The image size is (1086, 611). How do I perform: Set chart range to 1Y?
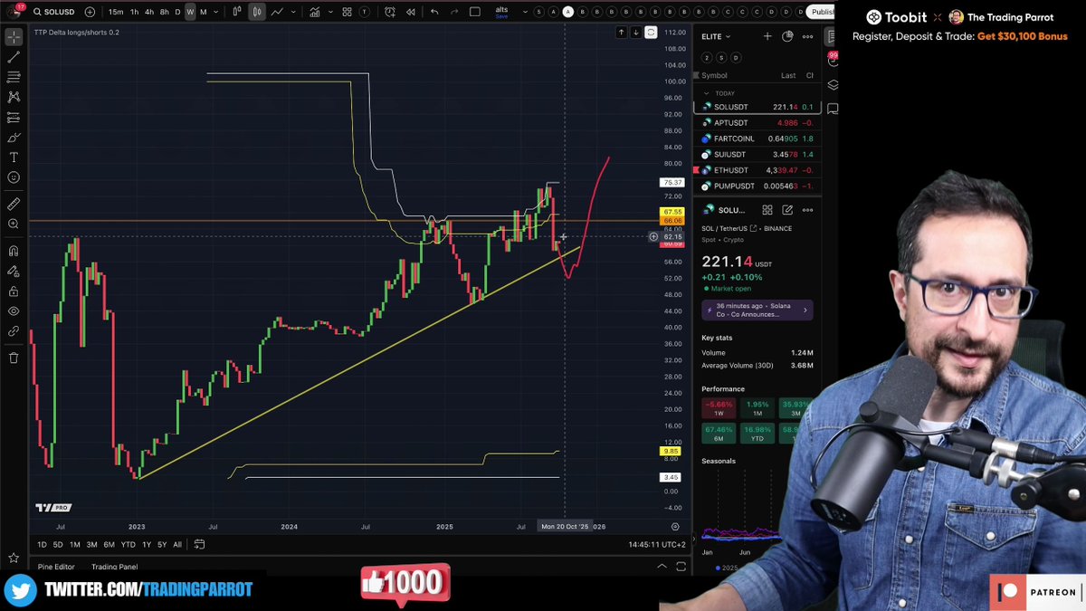click(x=147, y=544)
